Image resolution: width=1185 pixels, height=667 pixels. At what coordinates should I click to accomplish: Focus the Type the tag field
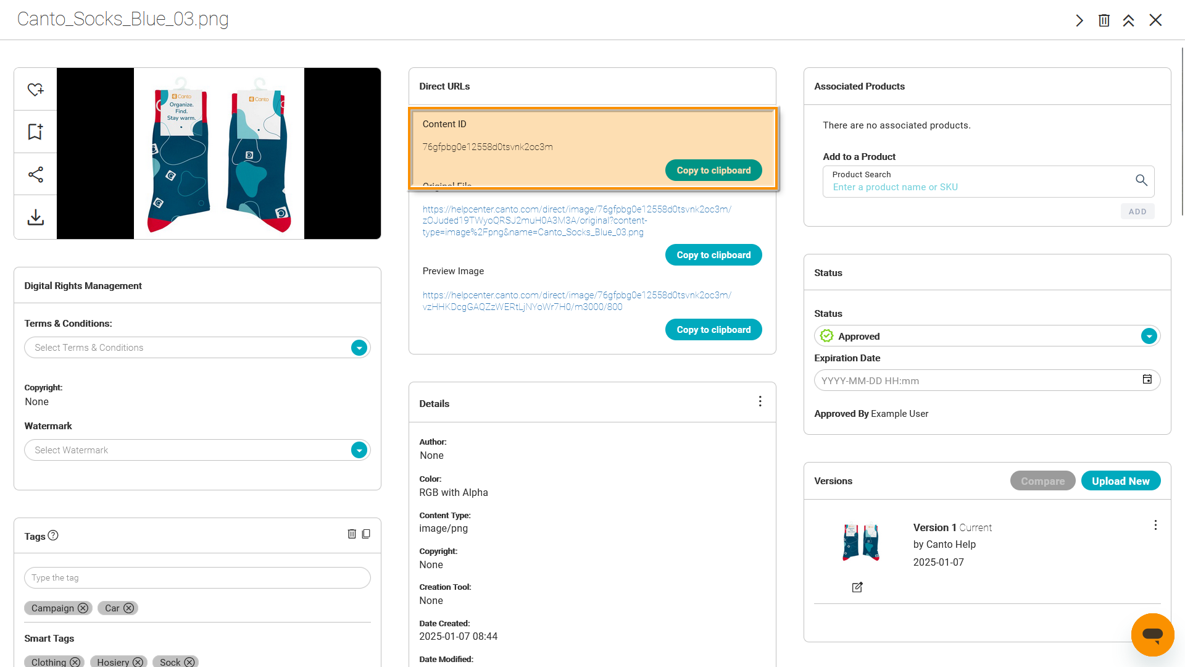click(x=197, y=578)
